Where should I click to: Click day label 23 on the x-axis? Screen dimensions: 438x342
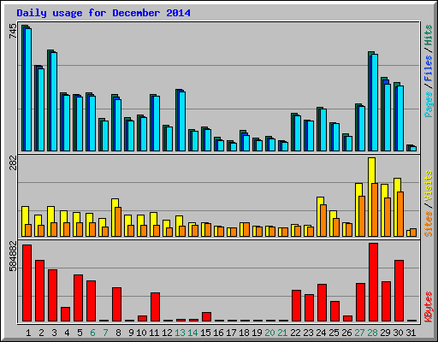[308, 333]
